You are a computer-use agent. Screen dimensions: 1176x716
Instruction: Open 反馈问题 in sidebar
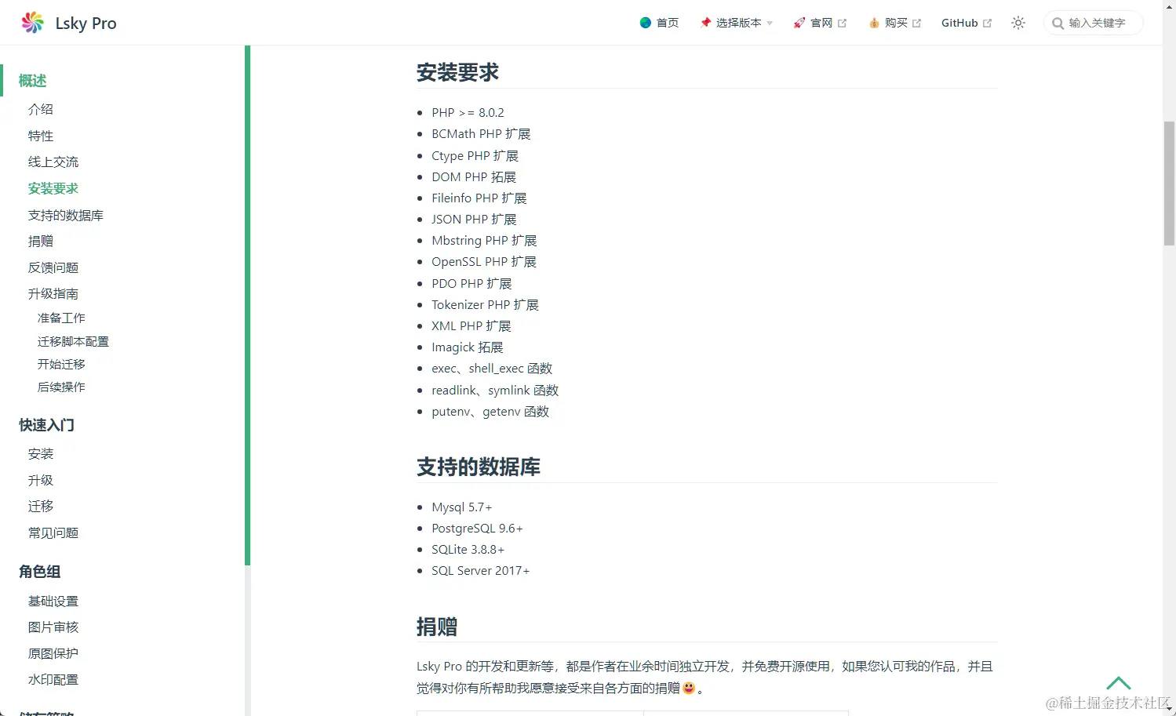point(53,267)
